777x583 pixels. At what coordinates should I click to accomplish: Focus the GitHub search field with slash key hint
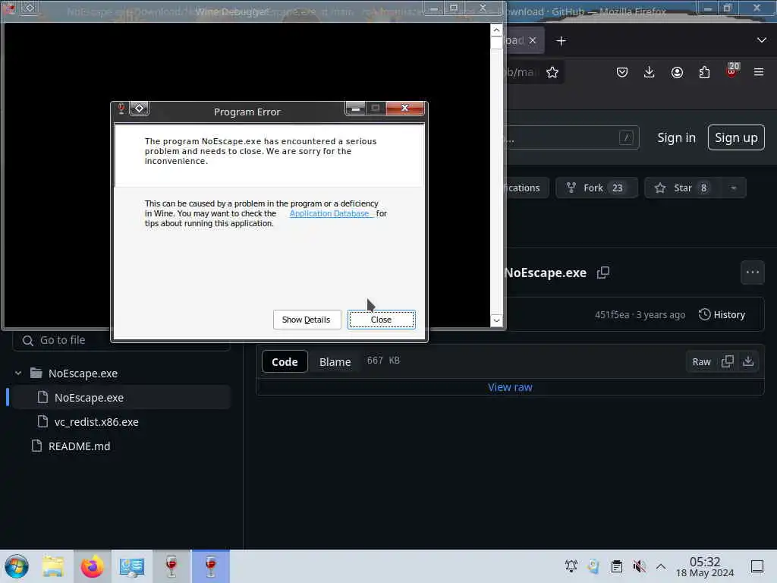[572, 137]
